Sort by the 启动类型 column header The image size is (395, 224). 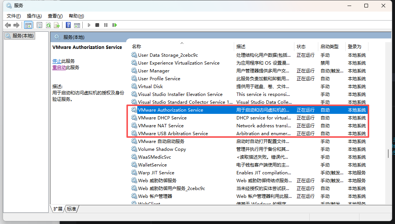331,47
